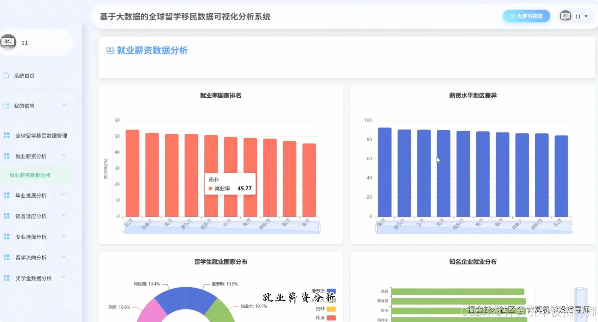Select the 毕业发展分析 module icon
The height and width of the screenshot is (322, 598).
pyautogui.click(x=7, y=195)
